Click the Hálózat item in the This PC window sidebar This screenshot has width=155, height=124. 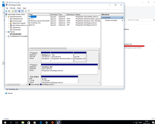9,93
